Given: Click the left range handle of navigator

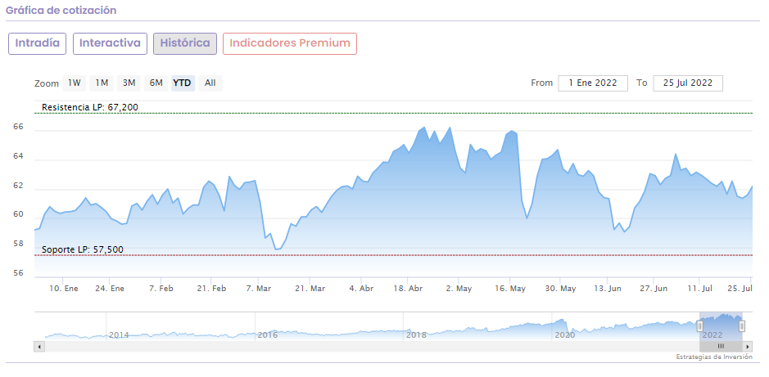Looking at the screenshot, I should point(700,325).
